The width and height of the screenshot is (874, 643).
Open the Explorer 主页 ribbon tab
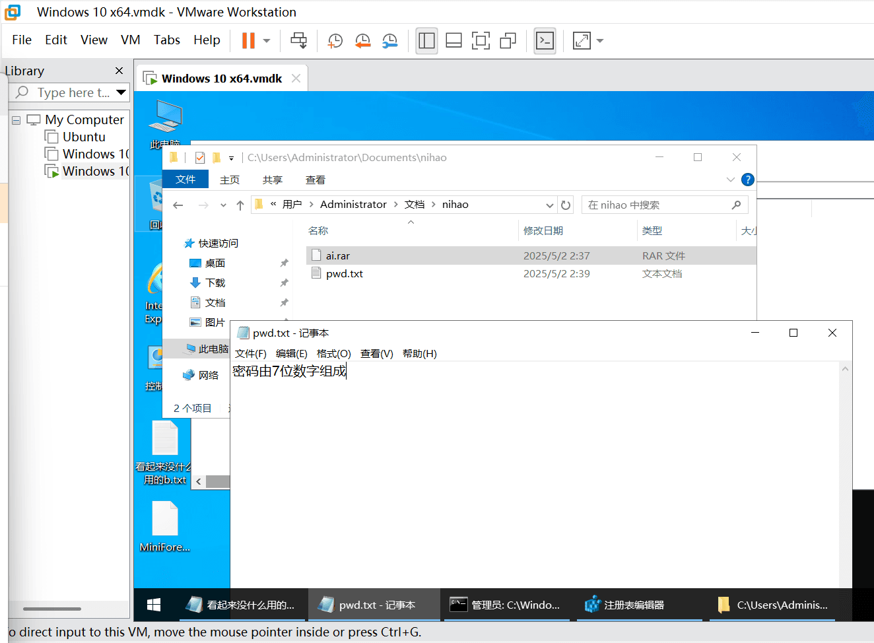[230, 180]
